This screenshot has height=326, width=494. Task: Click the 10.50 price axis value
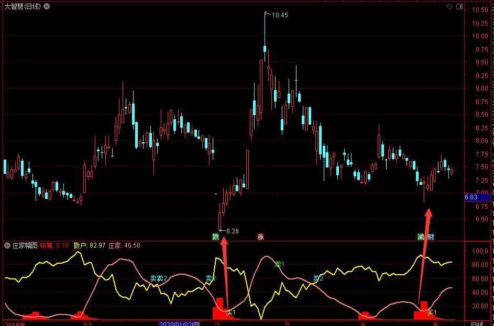480,10
